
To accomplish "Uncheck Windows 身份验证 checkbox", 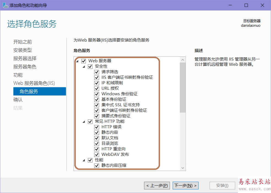I will pyautogui.click(x=97, y=94).
